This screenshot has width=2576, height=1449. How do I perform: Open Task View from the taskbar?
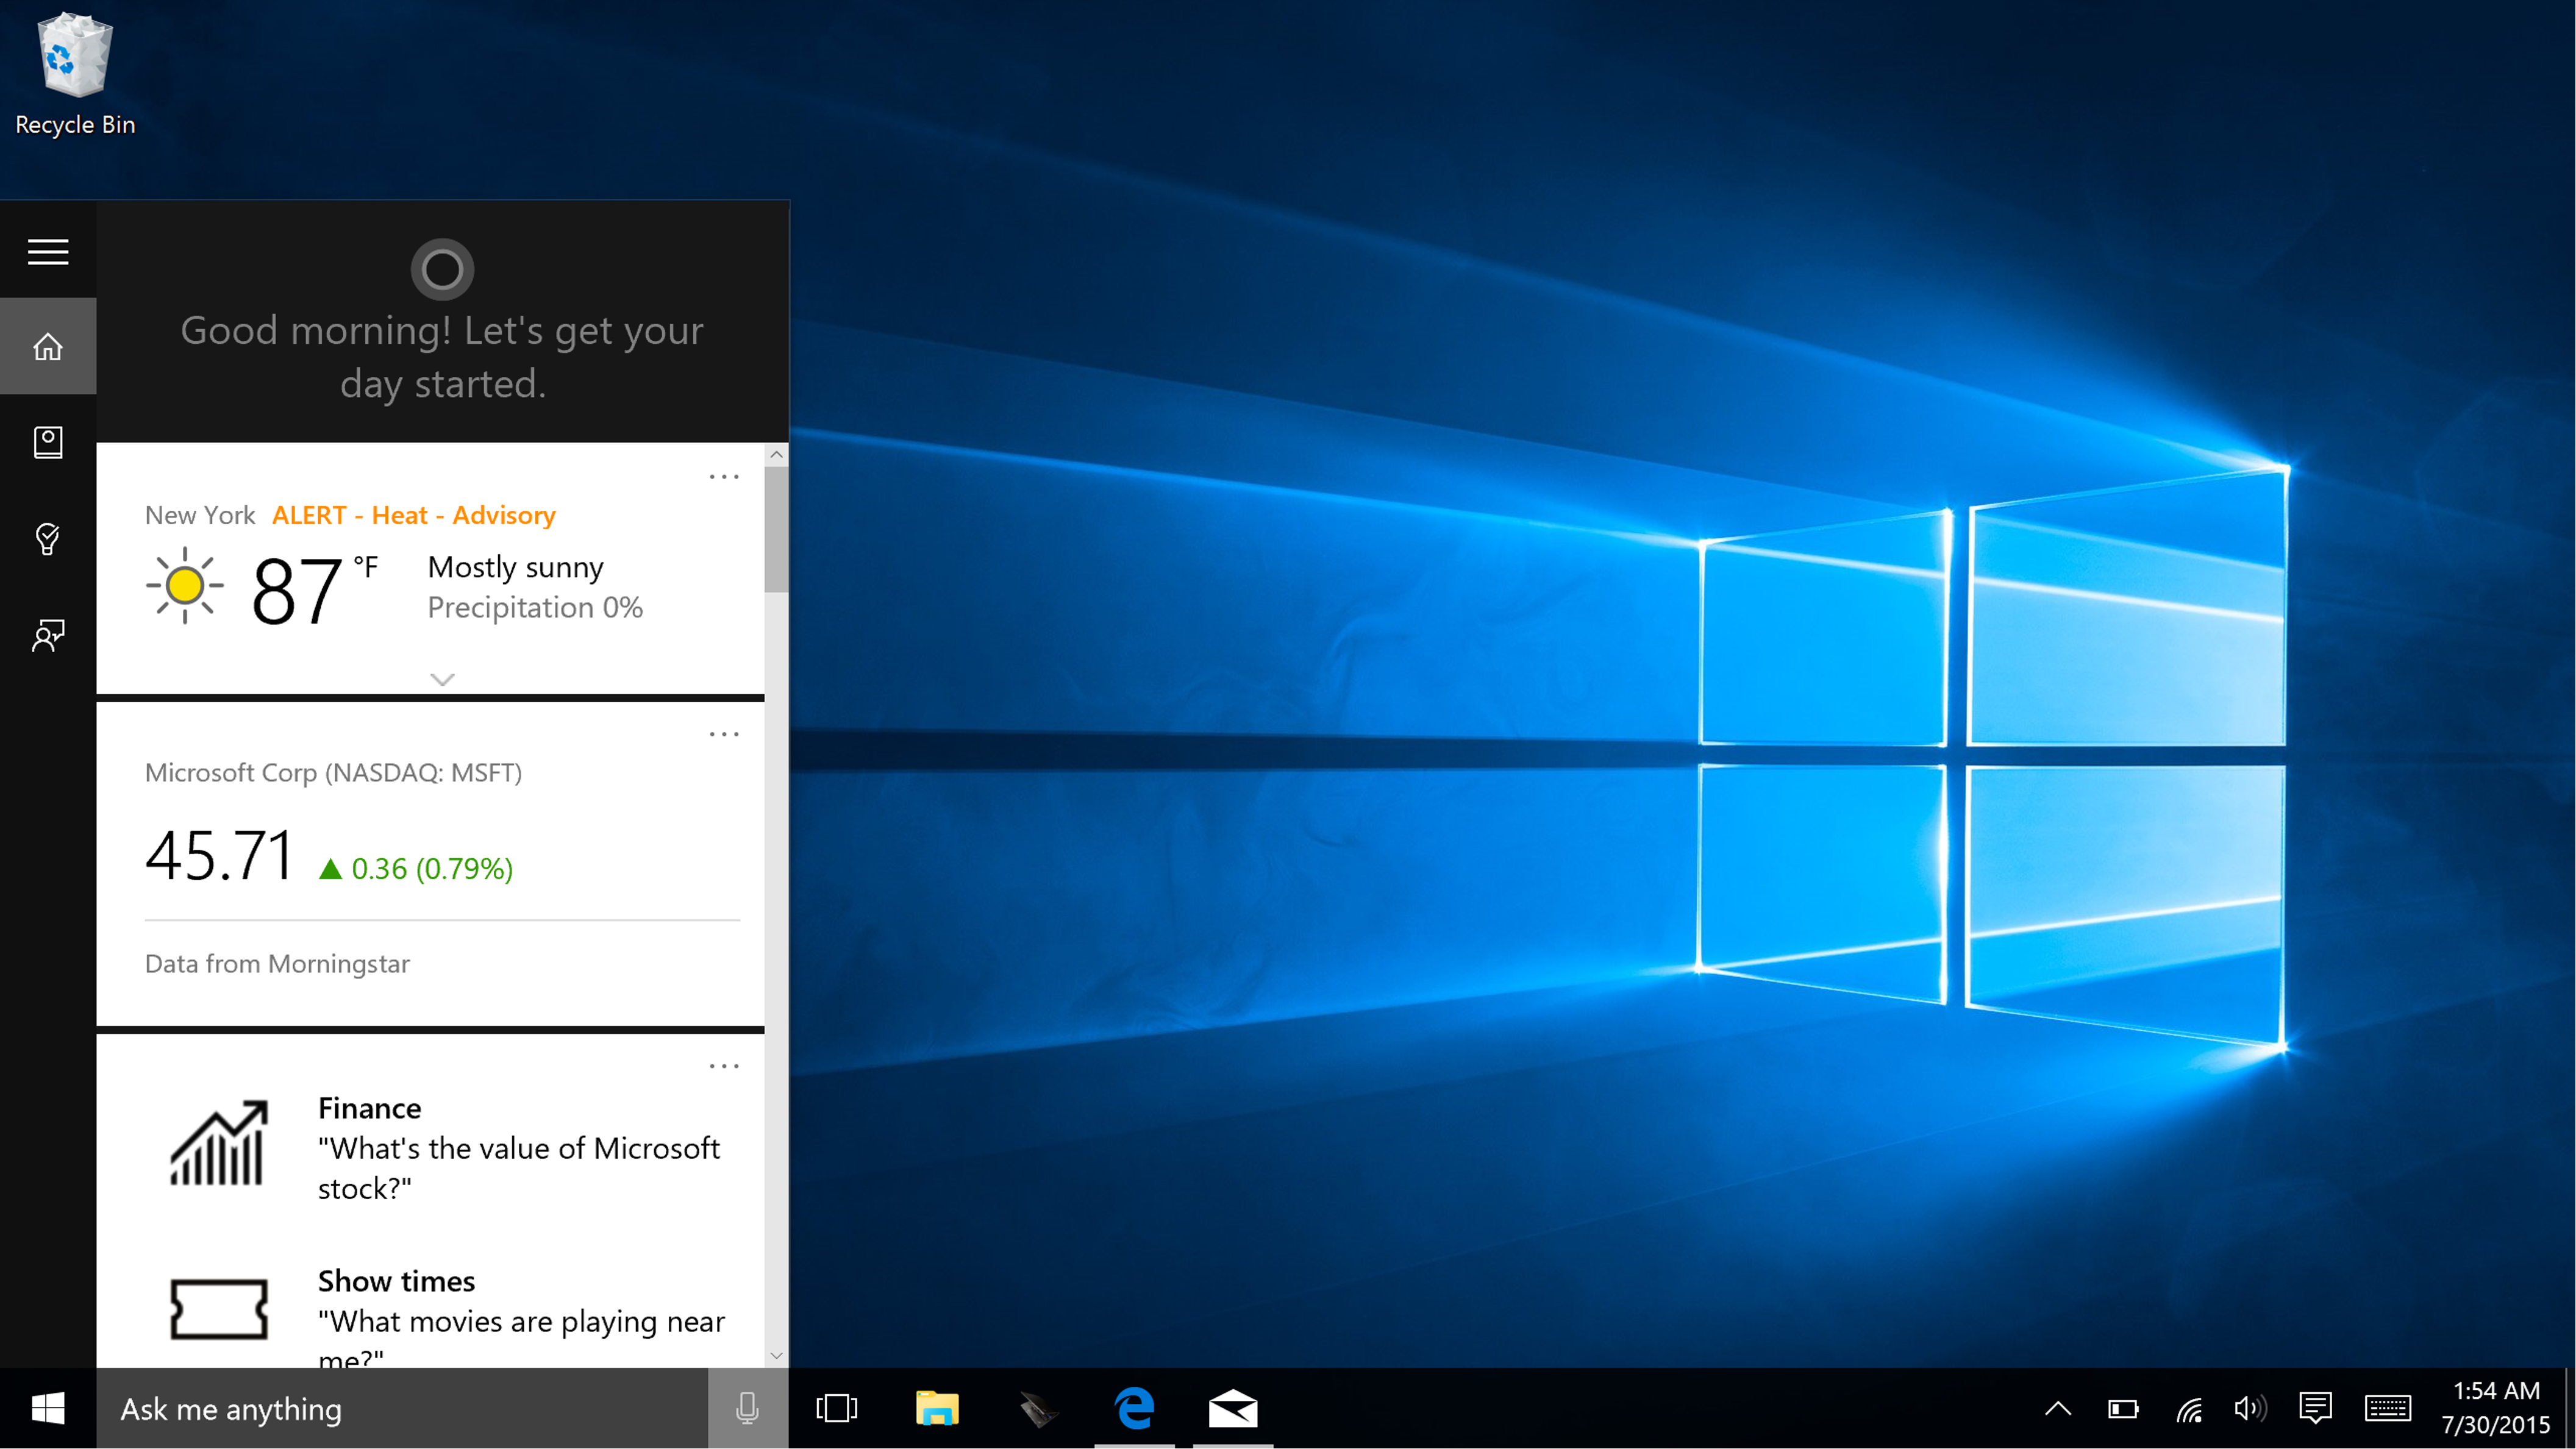pyautogui.click(x=836, y=1408)
